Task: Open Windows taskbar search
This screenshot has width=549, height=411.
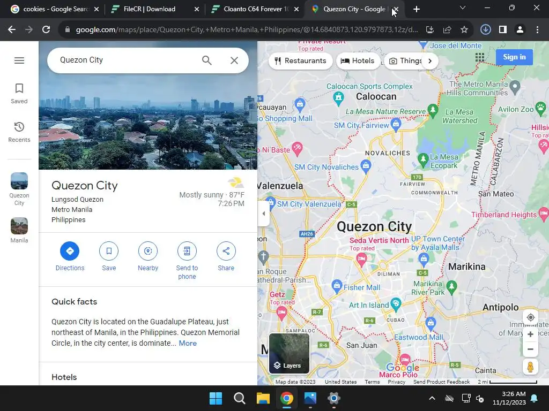Action: click(x=240, y=398)
